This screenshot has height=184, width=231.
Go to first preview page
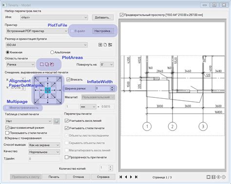point(121,177)
